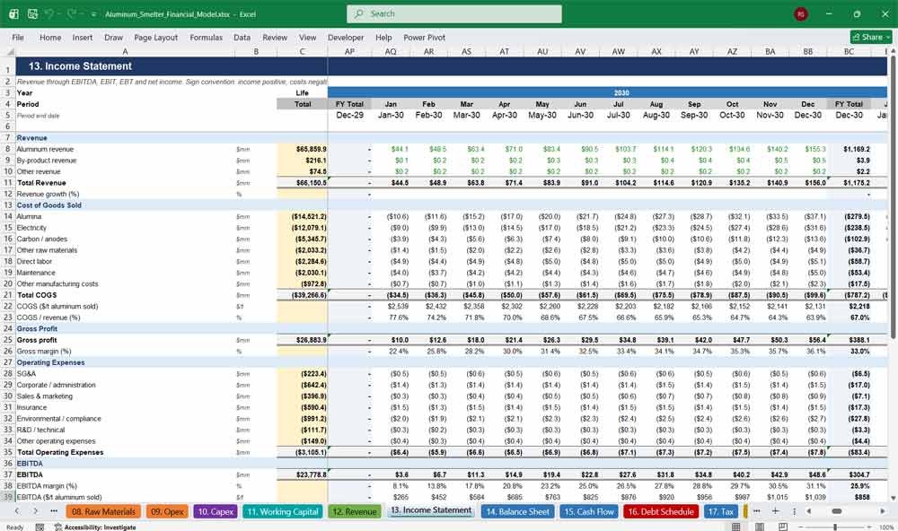This screenshot has height=531, width=898.
Task: Open the View ribbon tab
Action: (x=307, y=37)
